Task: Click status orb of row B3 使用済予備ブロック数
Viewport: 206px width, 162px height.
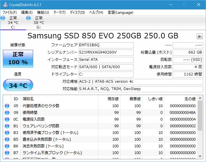Action: click(x=7, y=133)
